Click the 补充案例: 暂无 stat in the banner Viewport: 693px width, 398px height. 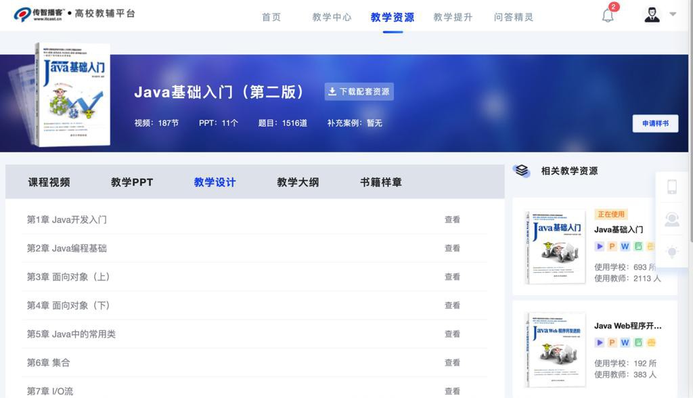(355, 123)
